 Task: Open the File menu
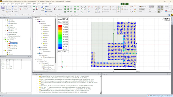pyautogui.click(x=4, y=4)
